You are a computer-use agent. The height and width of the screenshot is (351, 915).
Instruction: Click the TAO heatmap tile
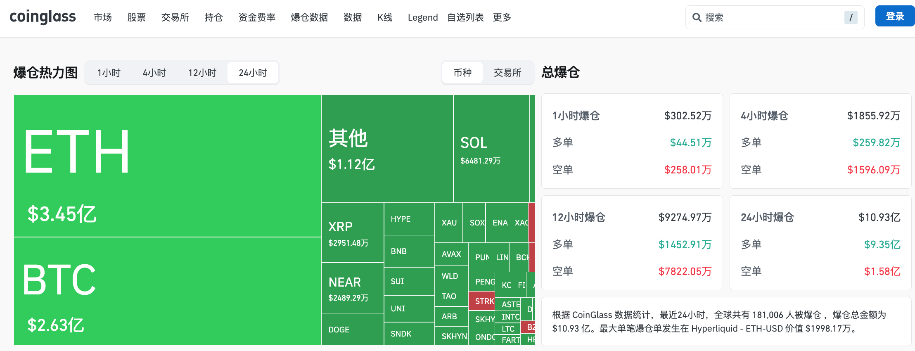(451, 296)
